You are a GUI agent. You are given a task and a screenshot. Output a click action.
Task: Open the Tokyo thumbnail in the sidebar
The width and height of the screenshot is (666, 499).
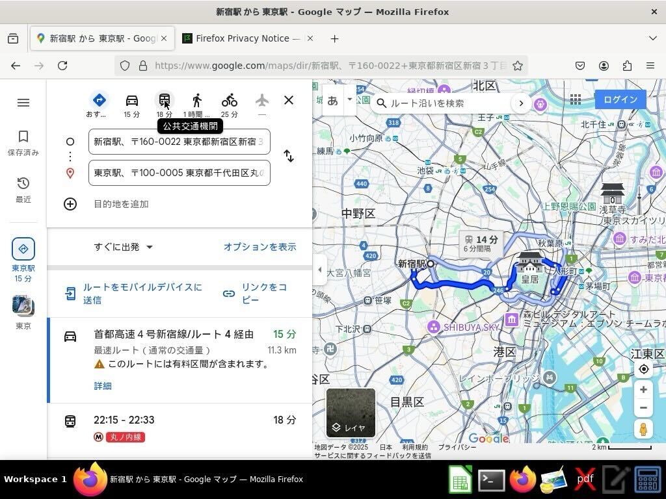tap(23, 313)
